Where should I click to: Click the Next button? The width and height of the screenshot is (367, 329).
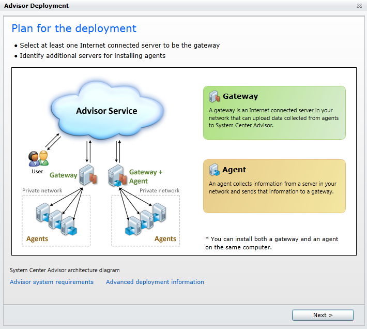(323, 315)
